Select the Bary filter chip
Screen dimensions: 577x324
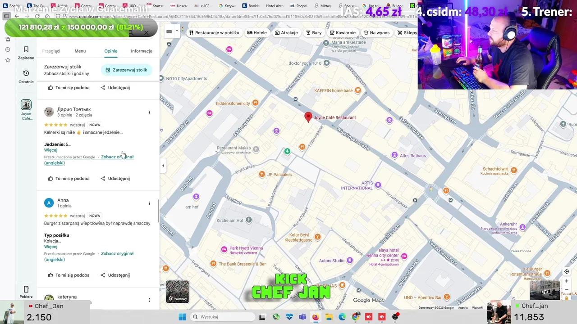tap(314, 32)
